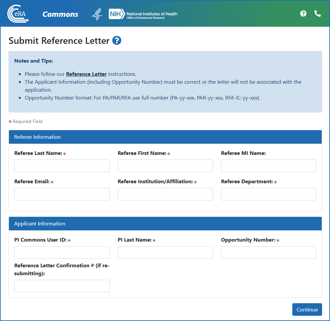Focus the Referee Email input
The image size is (330, 321).
tap(62, 194)
